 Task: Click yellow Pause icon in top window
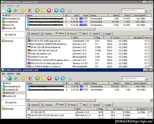click(43, 10)
